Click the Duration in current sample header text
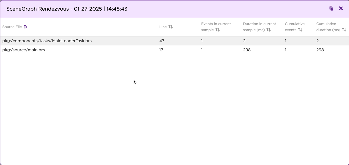Screen dimensions: 349x165 [259, 24]
